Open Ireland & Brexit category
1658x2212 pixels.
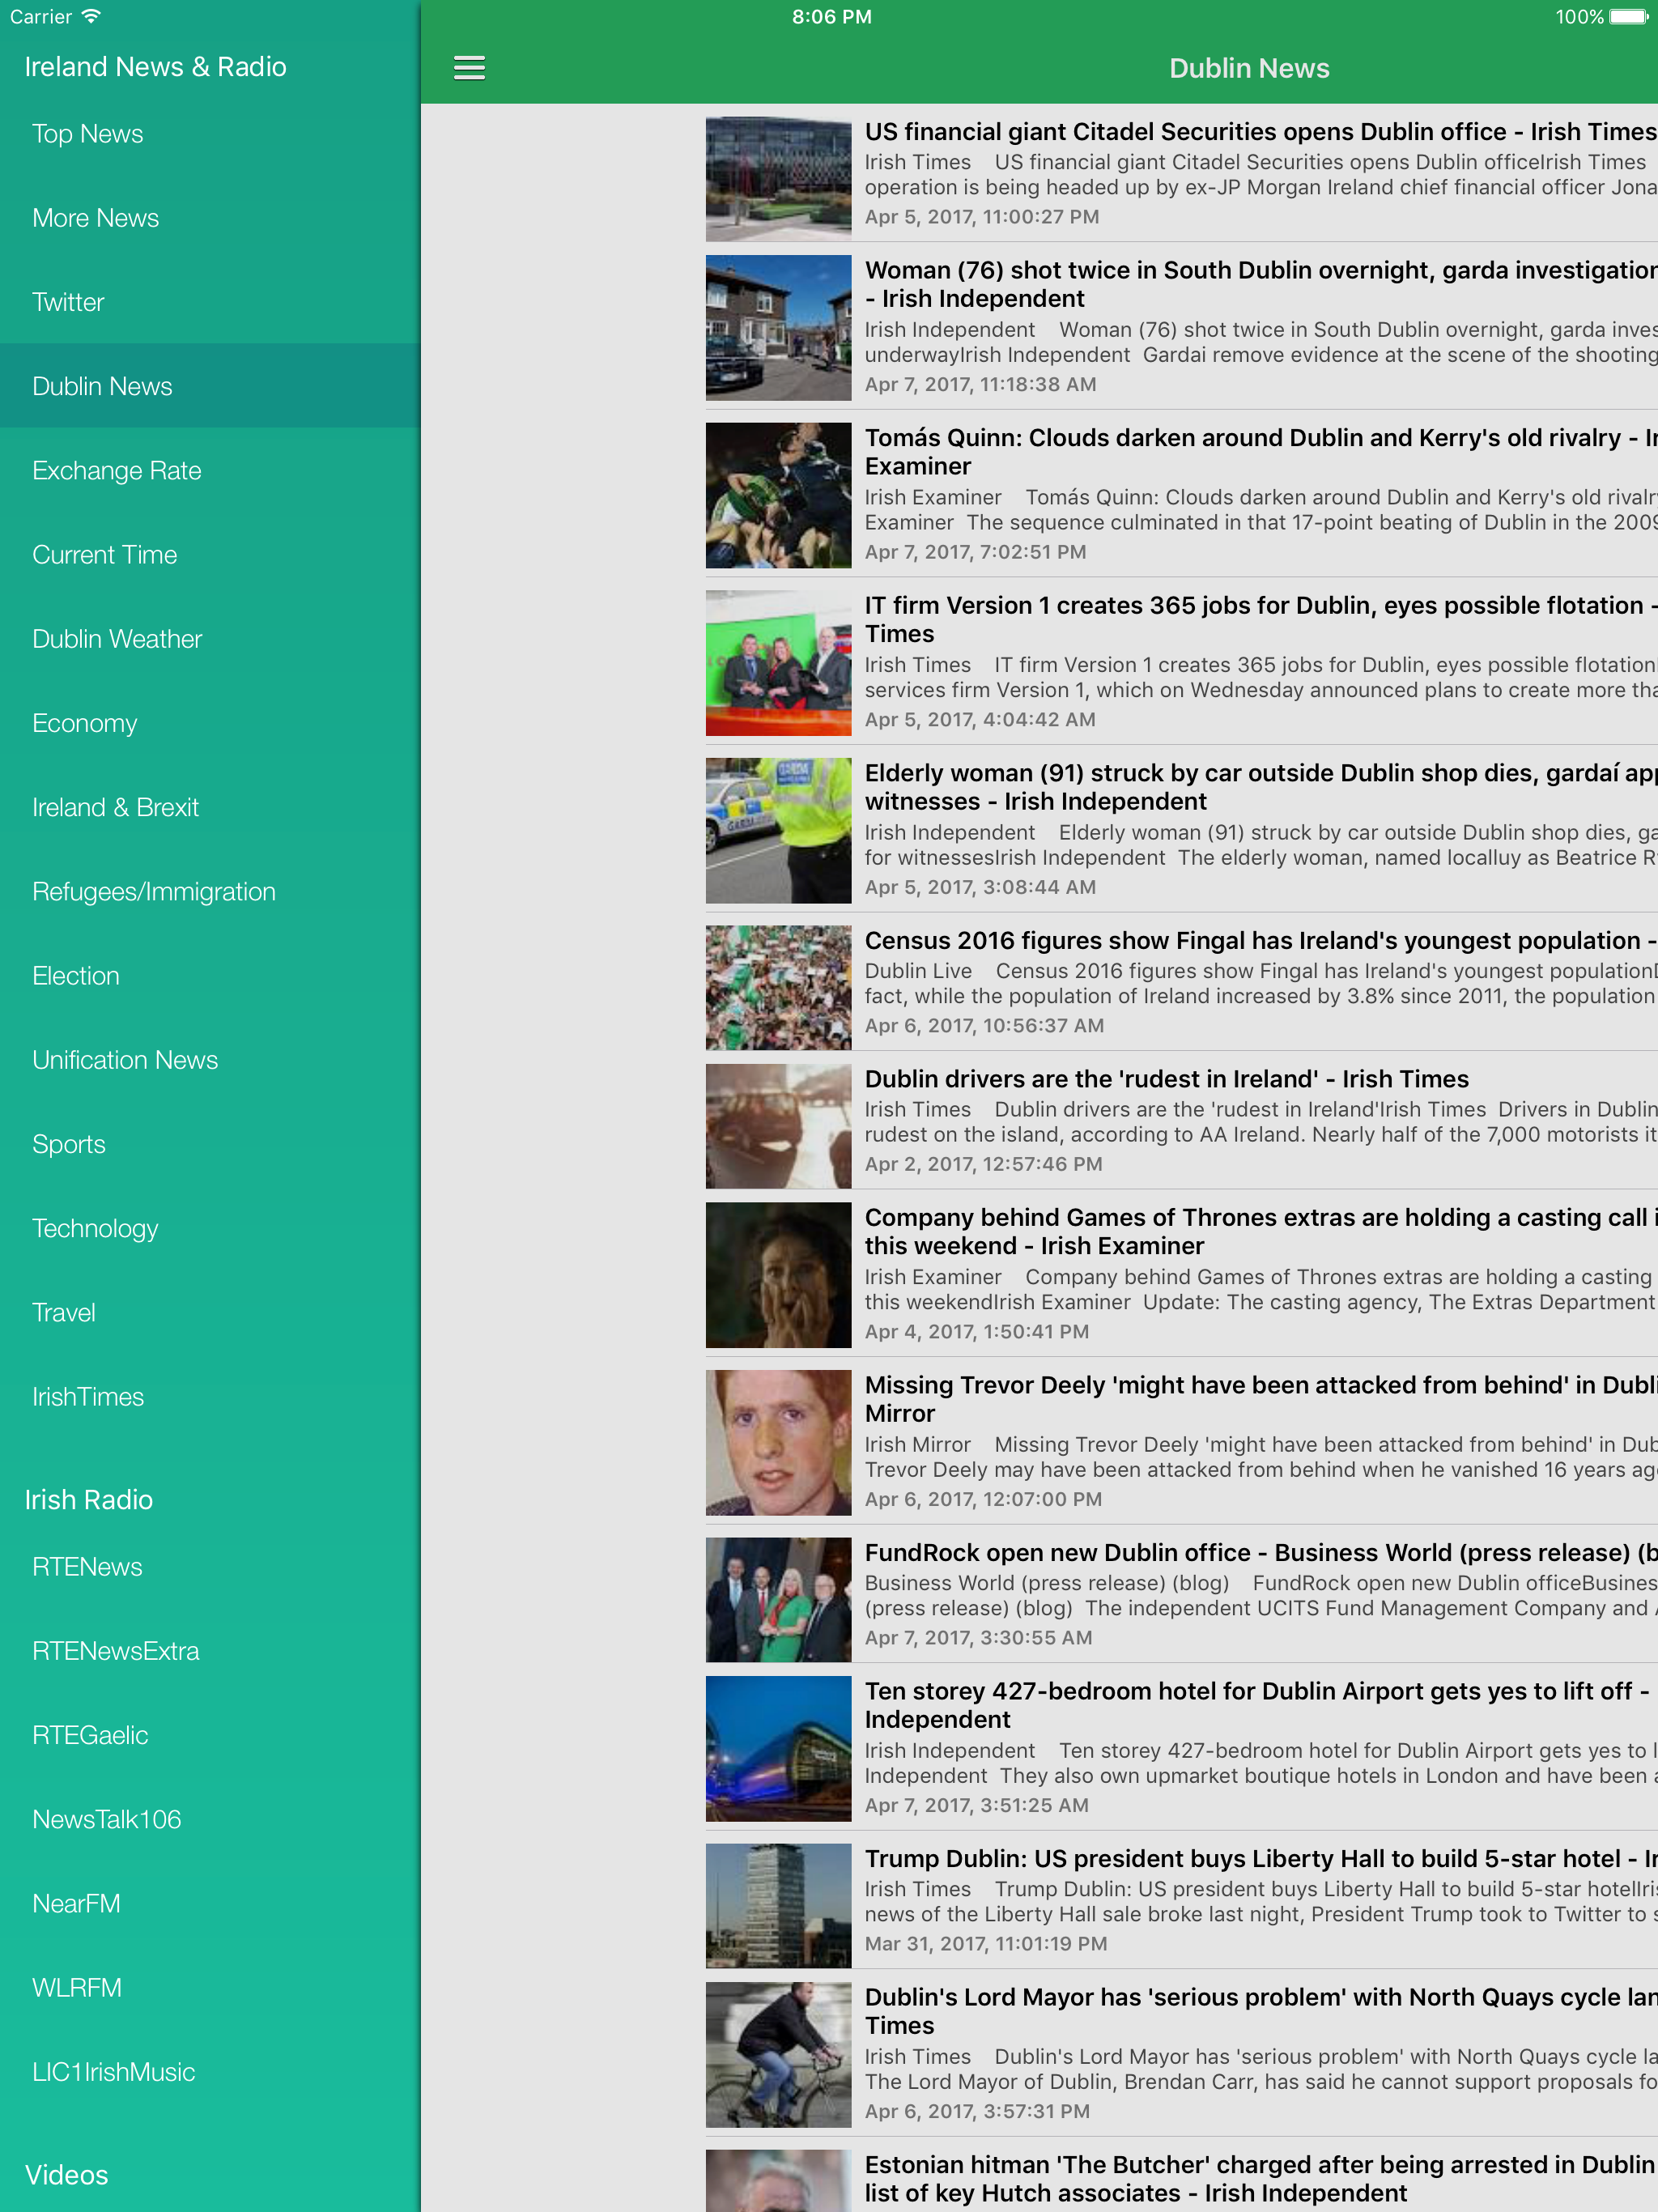tap(210, 807)
